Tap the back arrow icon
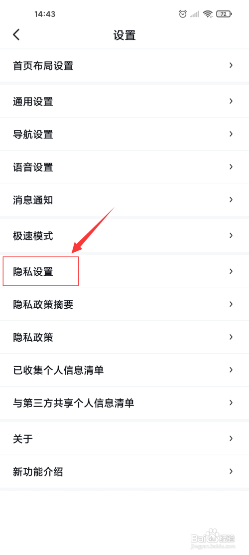Image resolution: width=249 pixels, height=555 pixels. click(16, 34)
